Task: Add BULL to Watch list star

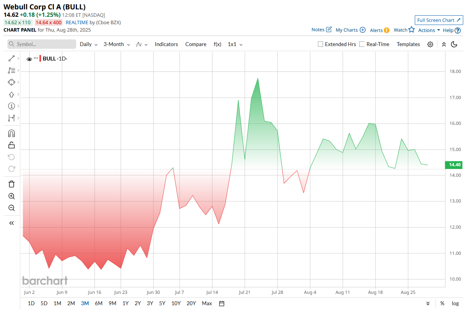Action: [x=411, y=30]
